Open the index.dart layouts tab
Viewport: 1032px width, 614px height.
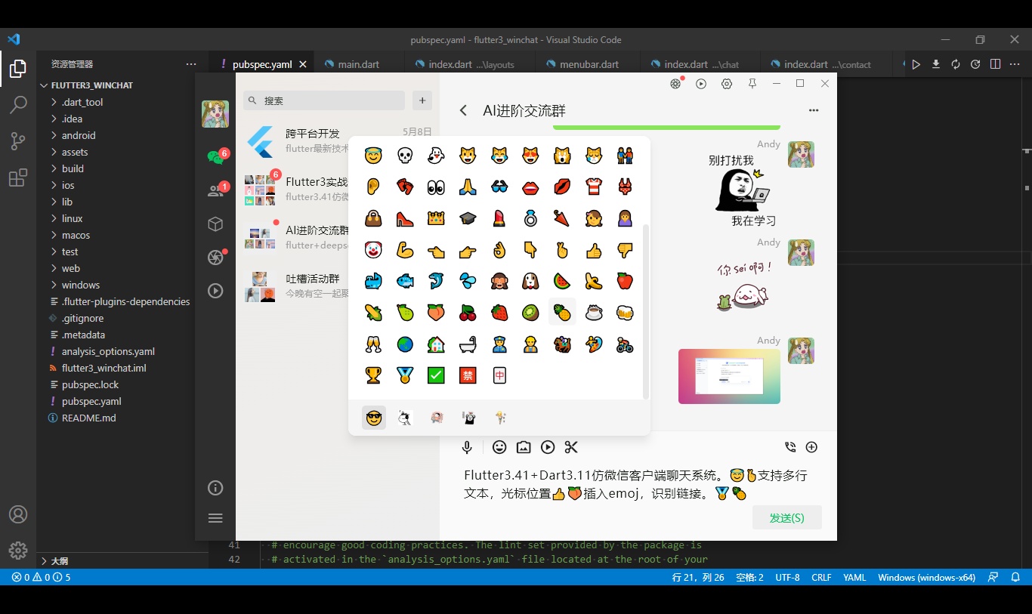(471, 64)
